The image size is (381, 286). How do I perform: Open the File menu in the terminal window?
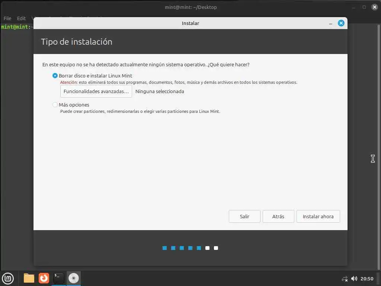tap(7, 18)
